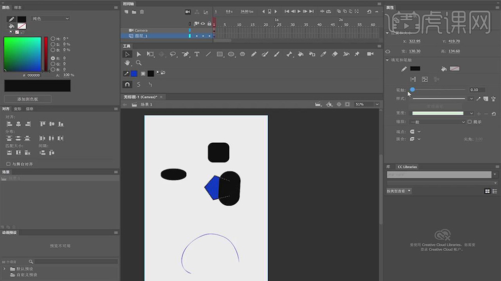The height and width of the screenshot is (281, 501).
Task: Select the H hue radio button
Action: 53,38
